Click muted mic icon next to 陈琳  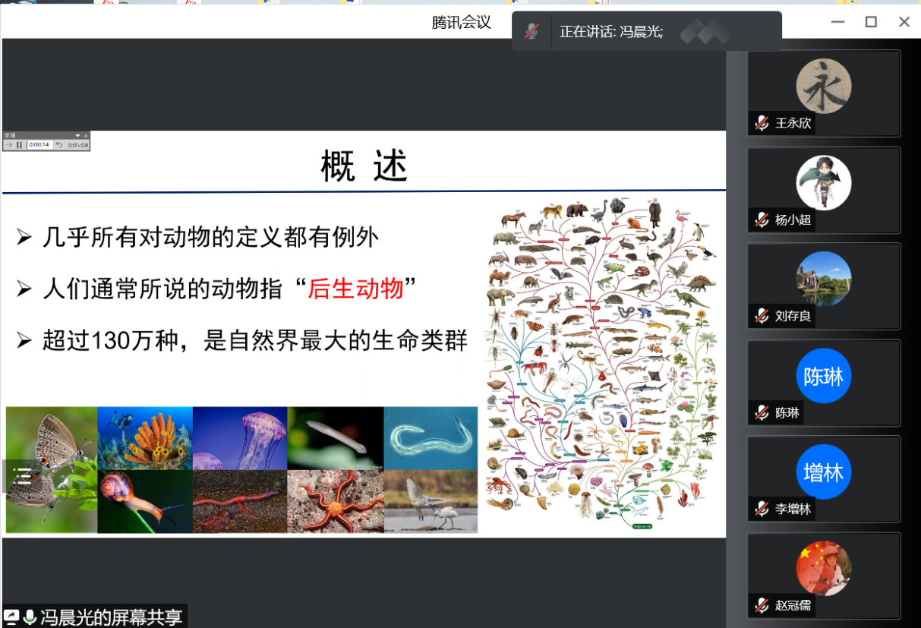coord(762,413)
